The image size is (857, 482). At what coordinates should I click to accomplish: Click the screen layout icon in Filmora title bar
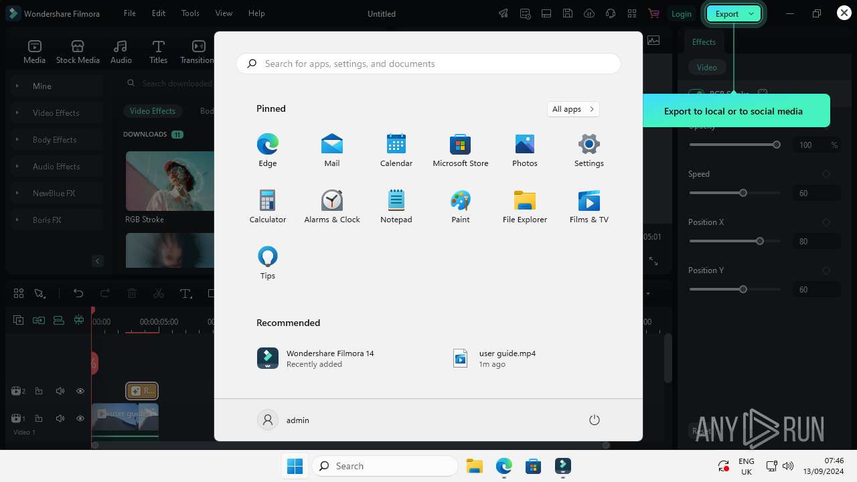[x=546, y=13]
